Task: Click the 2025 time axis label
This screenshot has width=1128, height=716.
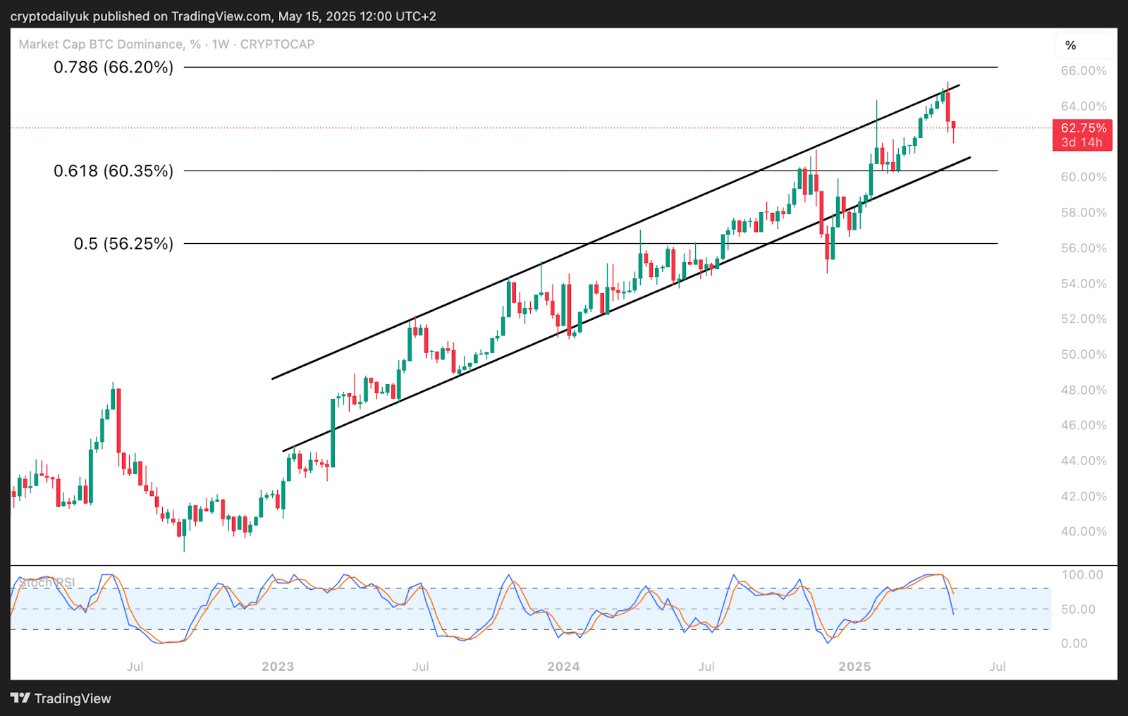Action: [x=854, y=666]
